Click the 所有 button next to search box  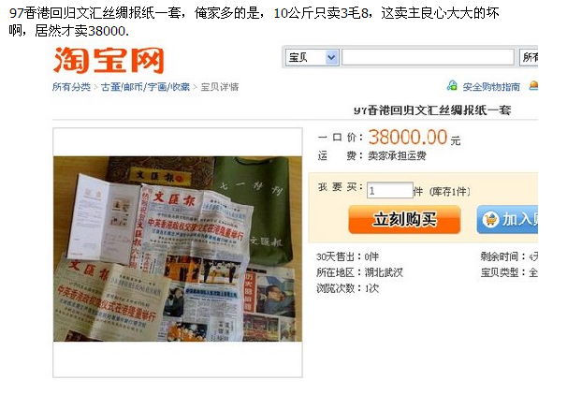pyautogui.click(x=529, y=57)
